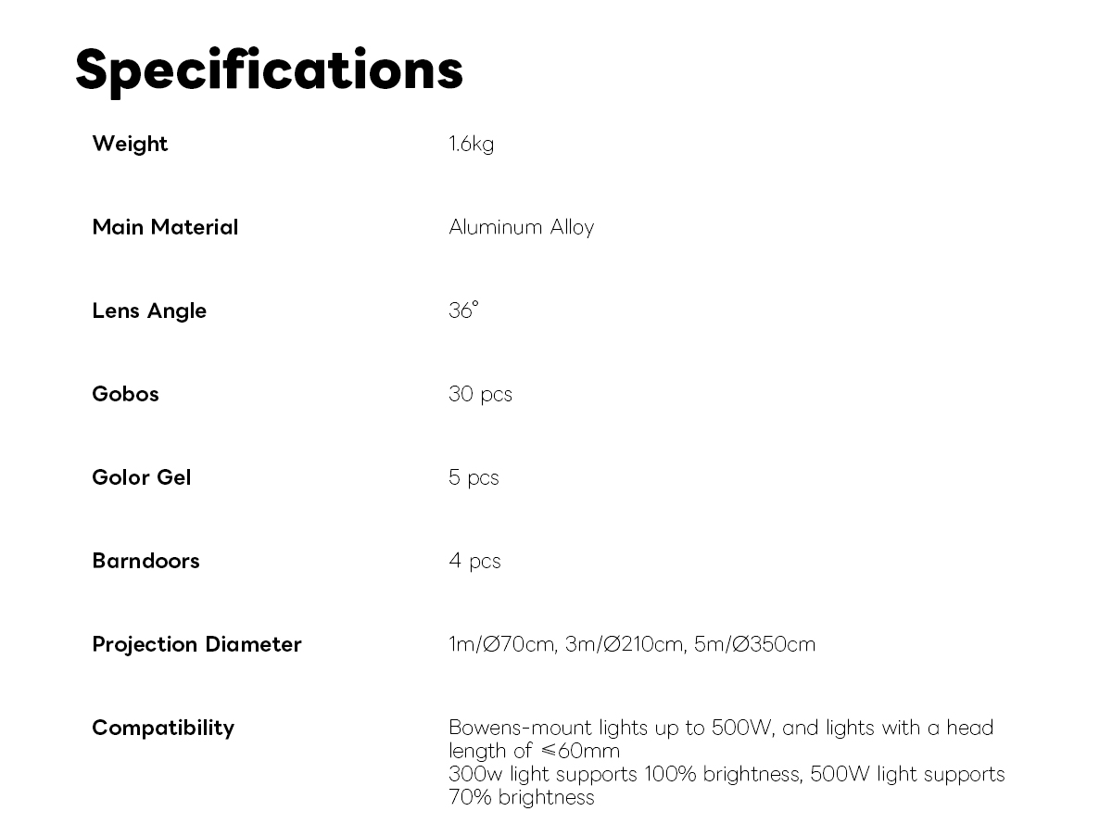
Task: Click the Specifications heading
Action: (269, 70)
